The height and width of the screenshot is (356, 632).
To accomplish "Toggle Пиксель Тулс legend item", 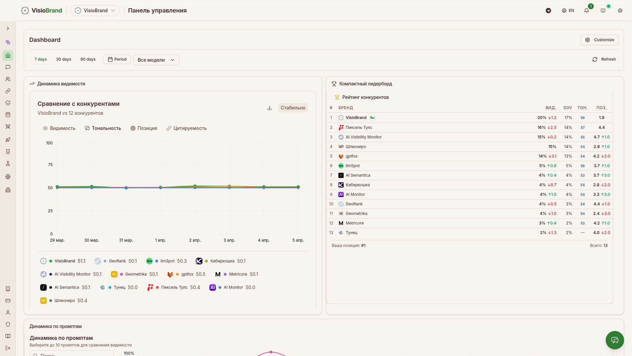I will (174, 287).
